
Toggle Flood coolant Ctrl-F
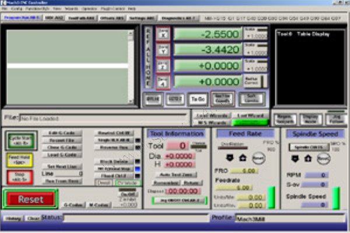click(114, 176)
